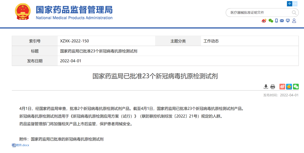
Task: Open the WeChat icon in header
Action: point(271,21)
